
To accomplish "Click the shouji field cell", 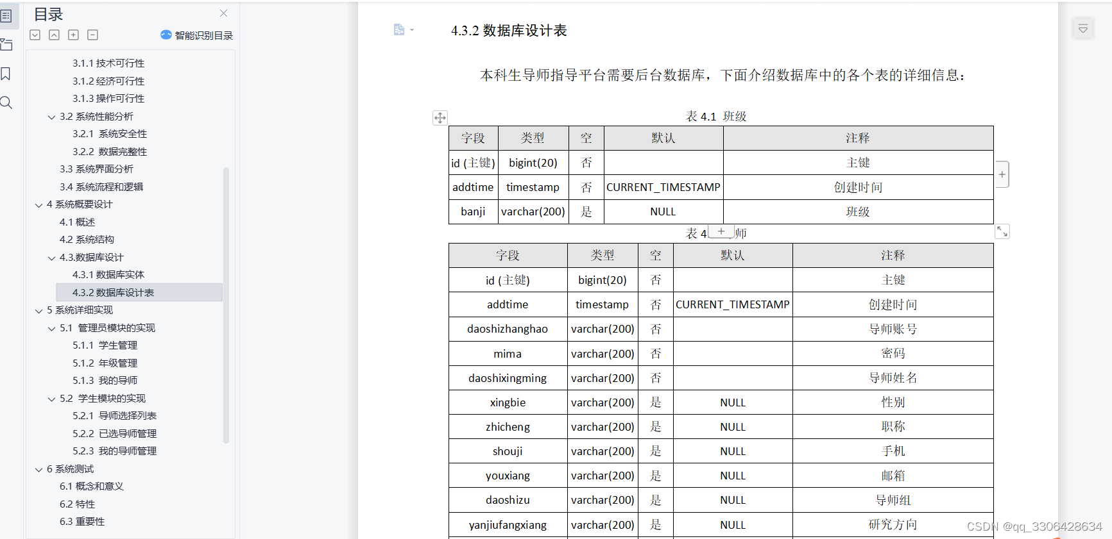I will tap(508, 451).
